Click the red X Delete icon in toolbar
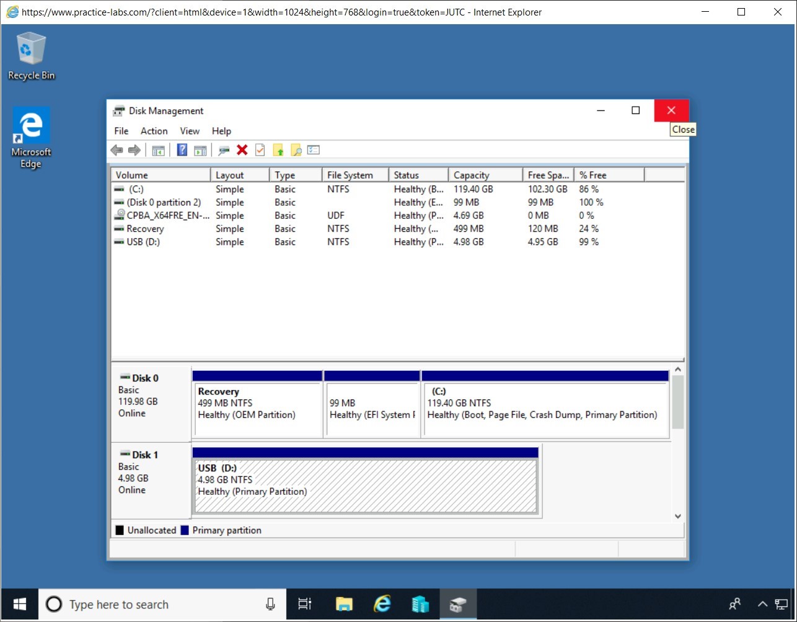Image resolution: width=797 pixels, height=622 pixels. point(242,150)
